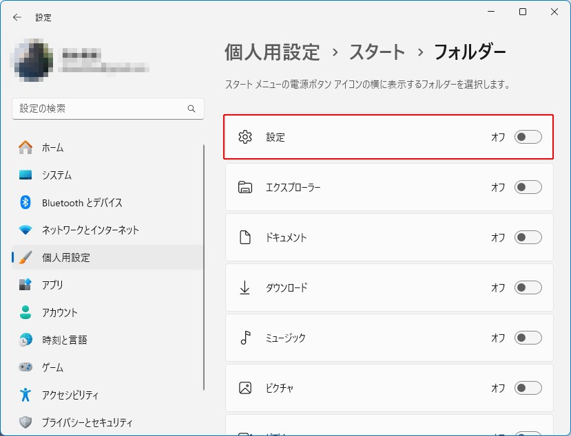Click the gear icon in 設定 row

[245, 137]
